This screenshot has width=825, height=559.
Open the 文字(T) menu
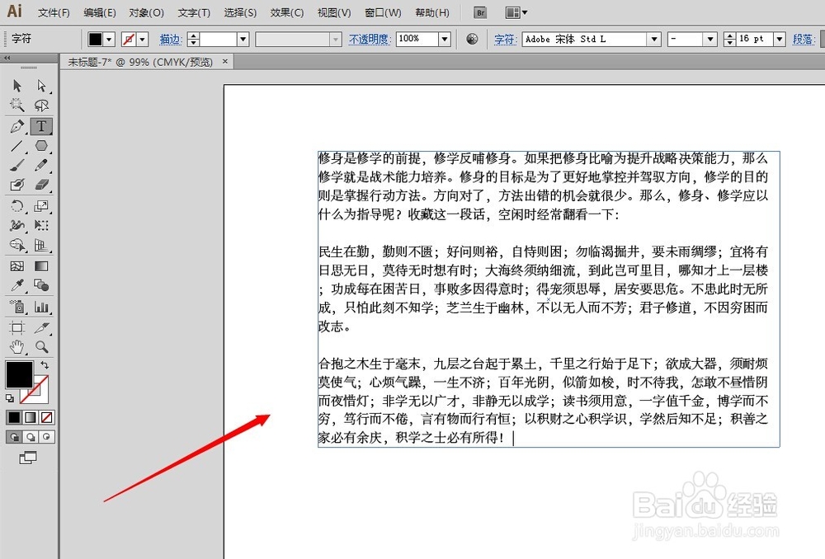pyautogui.click(x=194, y=12)
